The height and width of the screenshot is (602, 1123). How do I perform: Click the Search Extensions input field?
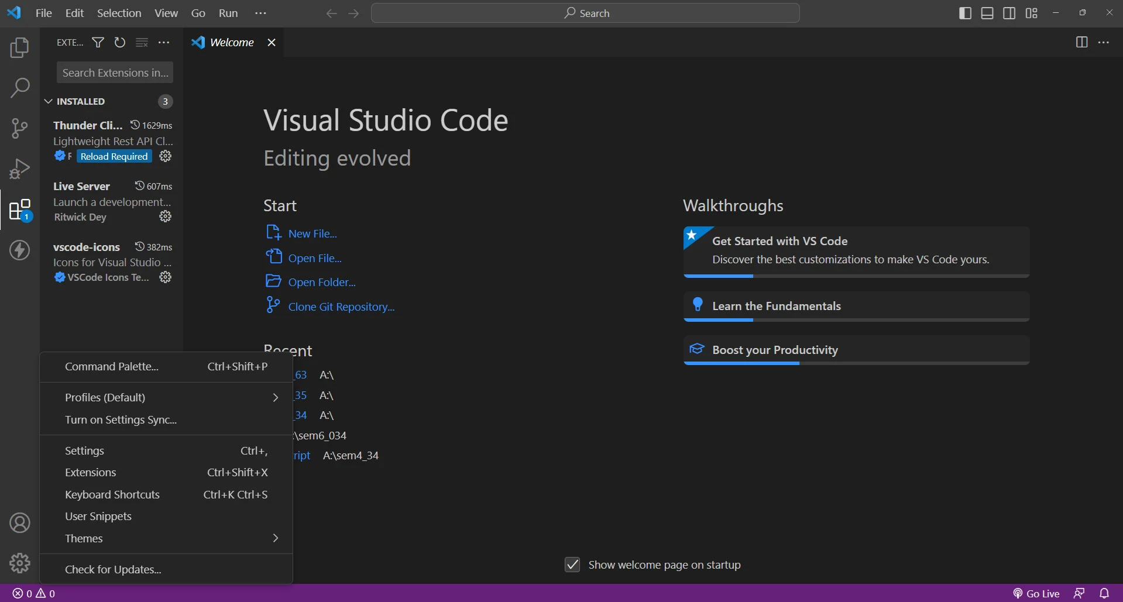coord(115,73)
